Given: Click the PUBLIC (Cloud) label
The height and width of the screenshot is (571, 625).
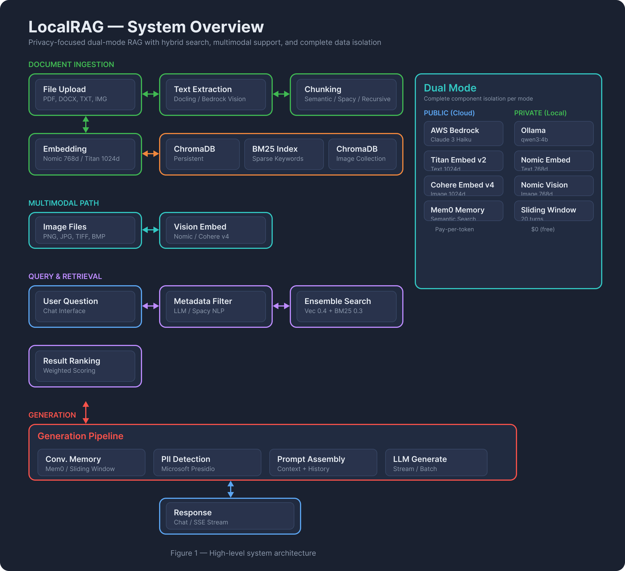Looking at the screenshot, I should (449, 113).
